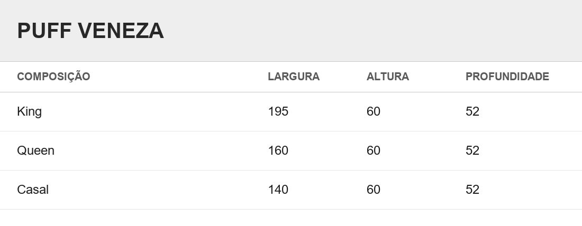
Task: Select the PROFUNDIDADE column header
Action: click(507, 77)
